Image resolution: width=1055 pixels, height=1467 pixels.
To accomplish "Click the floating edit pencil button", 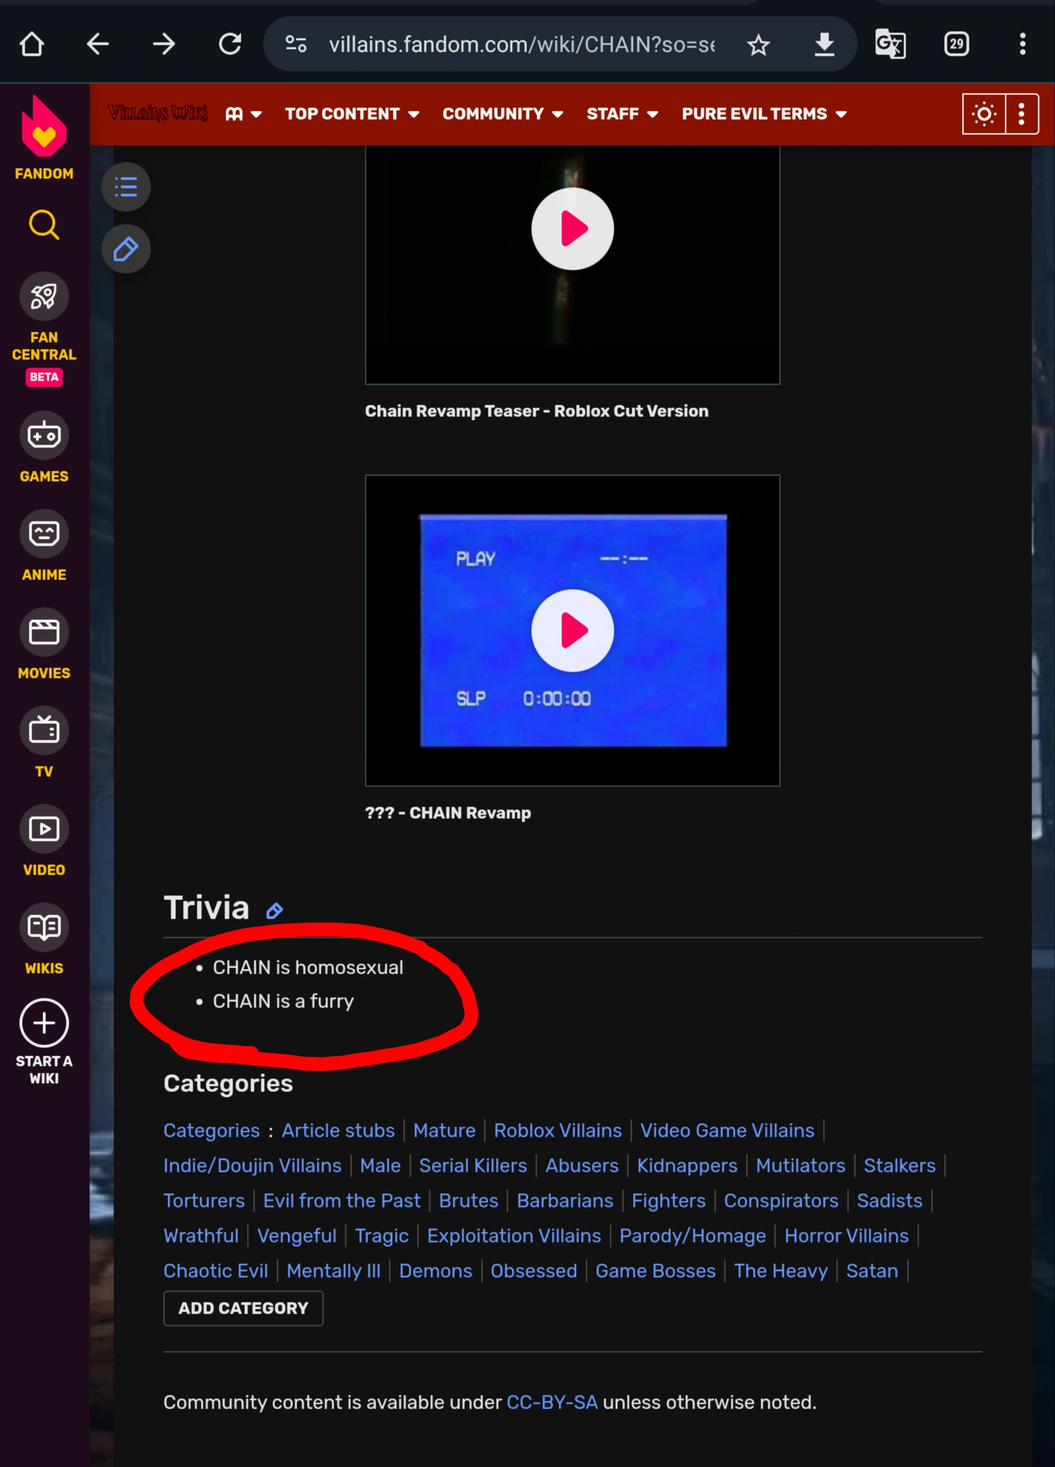I will point(126,248).
